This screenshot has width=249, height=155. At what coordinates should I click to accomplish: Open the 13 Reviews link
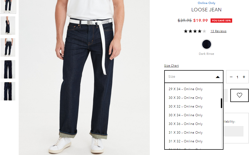click(x=218, y=31)
